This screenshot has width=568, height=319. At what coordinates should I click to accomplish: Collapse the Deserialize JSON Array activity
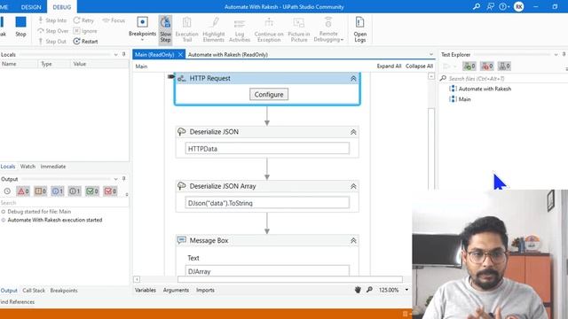[353, 186]
